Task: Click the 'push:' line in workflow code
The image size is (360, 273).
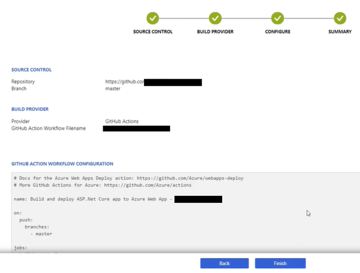Action: click(26, 220)
